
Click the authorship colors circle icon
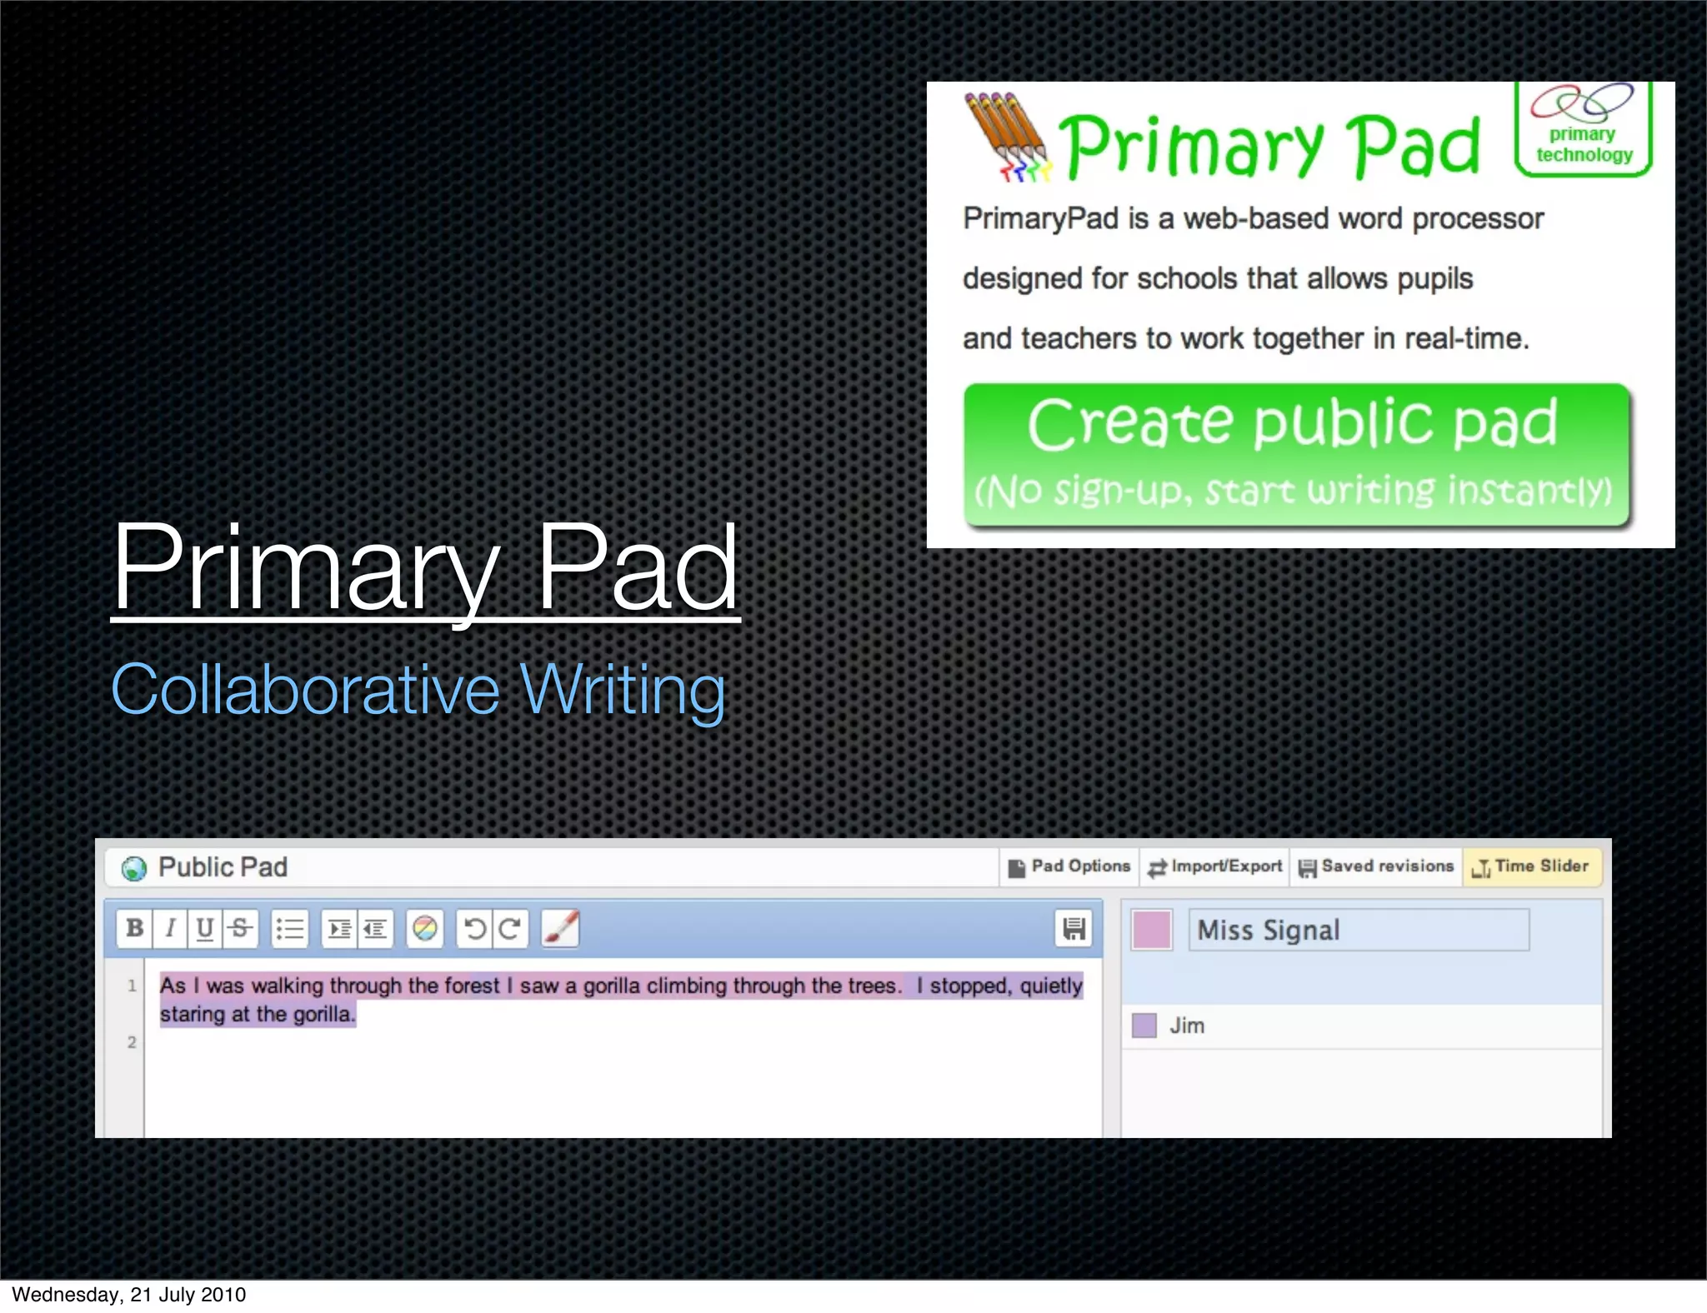(x=425, y=928)
